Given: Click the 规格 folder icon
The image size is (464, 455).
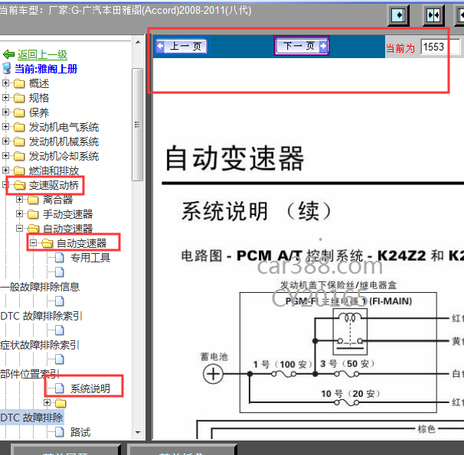Looking at the screenshot, I should click(19, 98).
